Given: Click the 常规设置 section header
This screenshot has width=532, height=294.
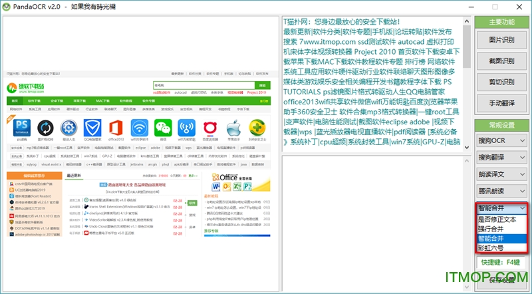Looking at the screenshot, I should (501, 125).
